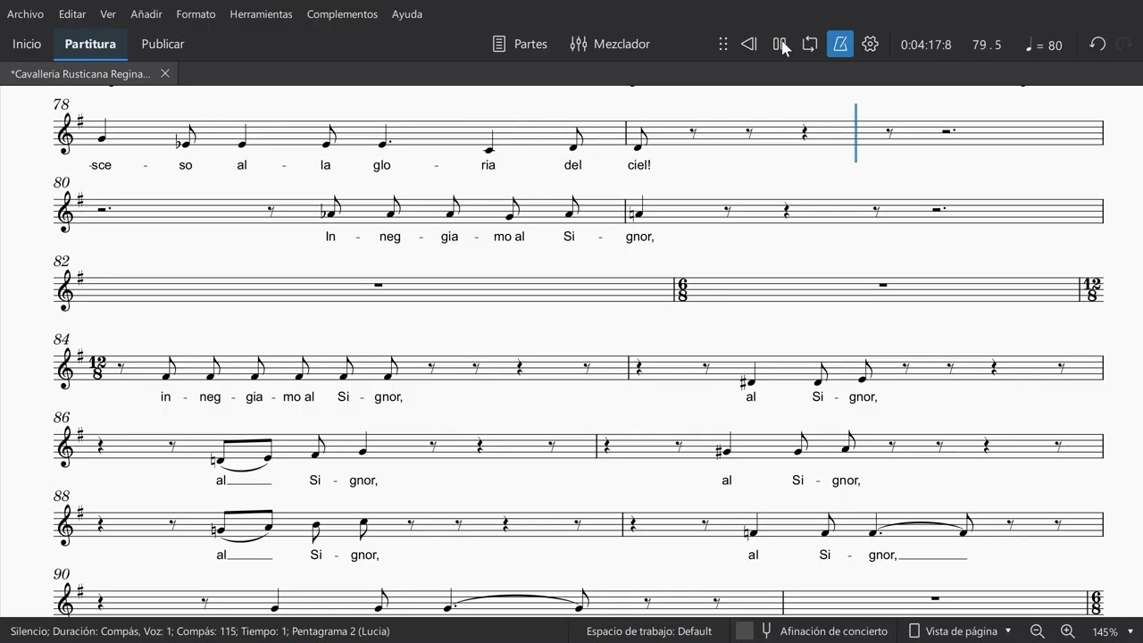Open the Añadir menu
Image resolution: width=1143 pixels, height=643 pixels.
(x=146, y=14)
